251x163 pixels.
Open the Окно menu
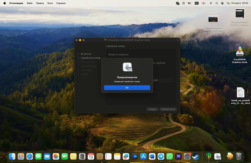(50, 3)
